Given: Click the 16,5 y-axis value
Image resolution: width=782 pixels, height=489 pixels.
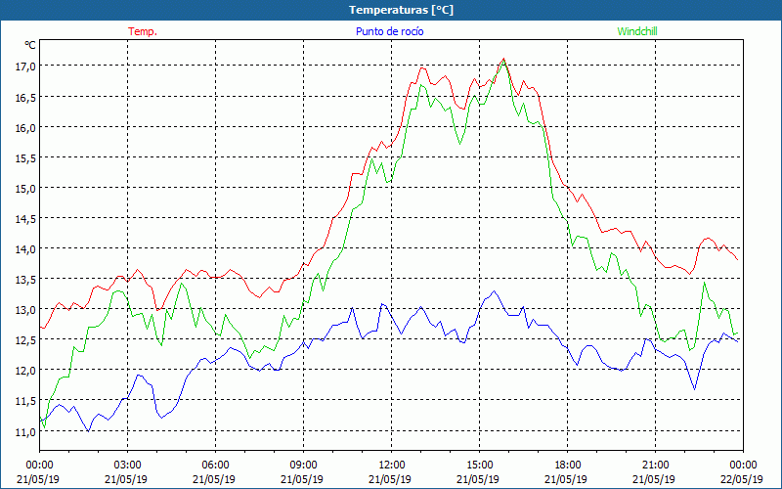Looking at the screenshot, I should tap(25, 97).
